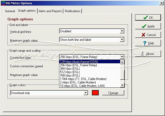Select 768 kbps (DSL) from list
The image size is (165, 116).
click(90, 75)
